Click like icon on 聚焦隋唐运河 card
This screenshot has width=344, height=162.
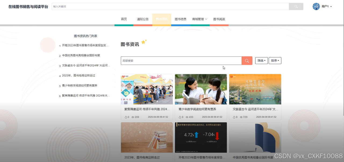tap(126, 117)
